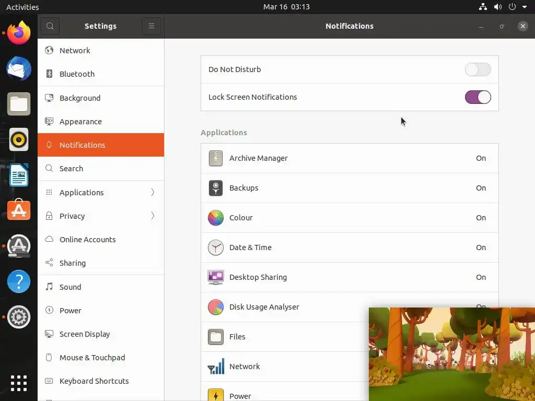Click the Mouse & Touchpad icon

point(49,357)
